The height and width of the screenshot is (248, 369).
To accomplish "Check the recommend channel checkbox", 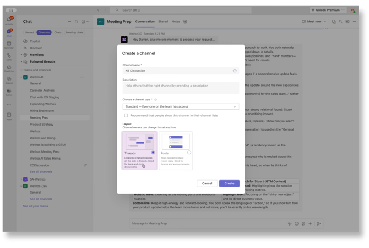I will (x=126, y=116).
